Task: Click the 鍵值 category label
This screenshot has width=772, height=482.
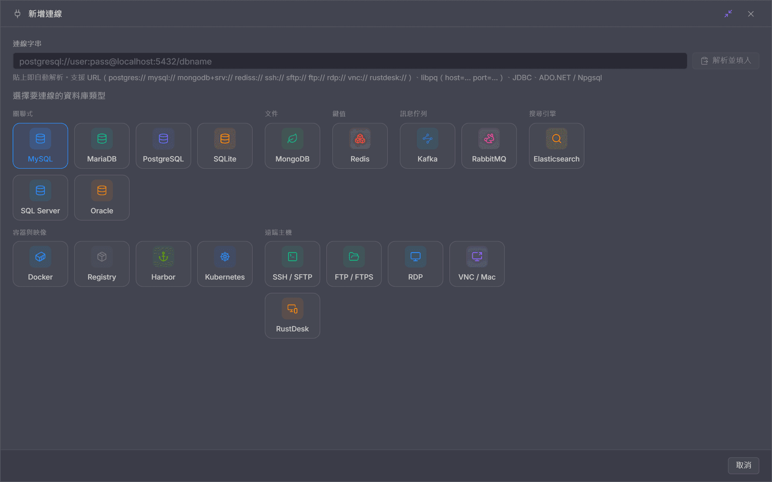Action: click(339, 114)
